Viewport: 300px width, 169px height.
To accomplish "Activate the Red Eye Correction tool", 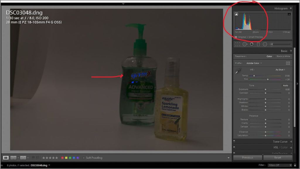I will 251,44.
